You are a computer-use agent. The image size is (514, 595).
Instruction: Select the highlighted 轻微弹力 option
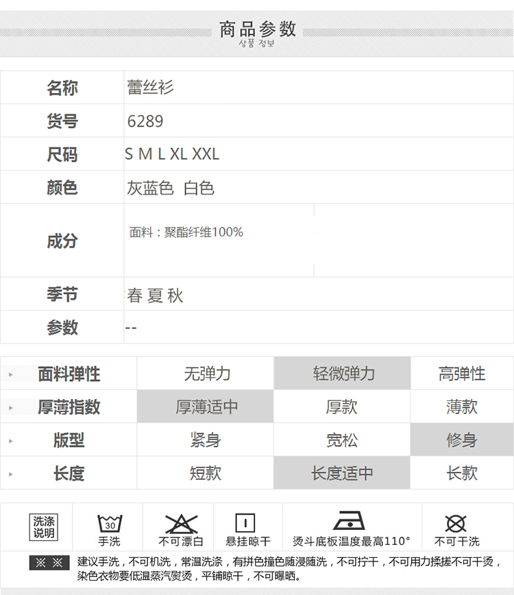pos(343,374)
